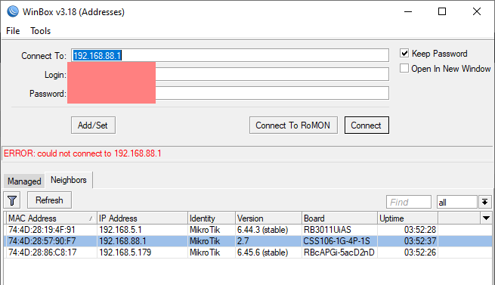Select the Neighbors tab
Image resolution: width=495 pixels, height=285 pixels.
[69, 180]
